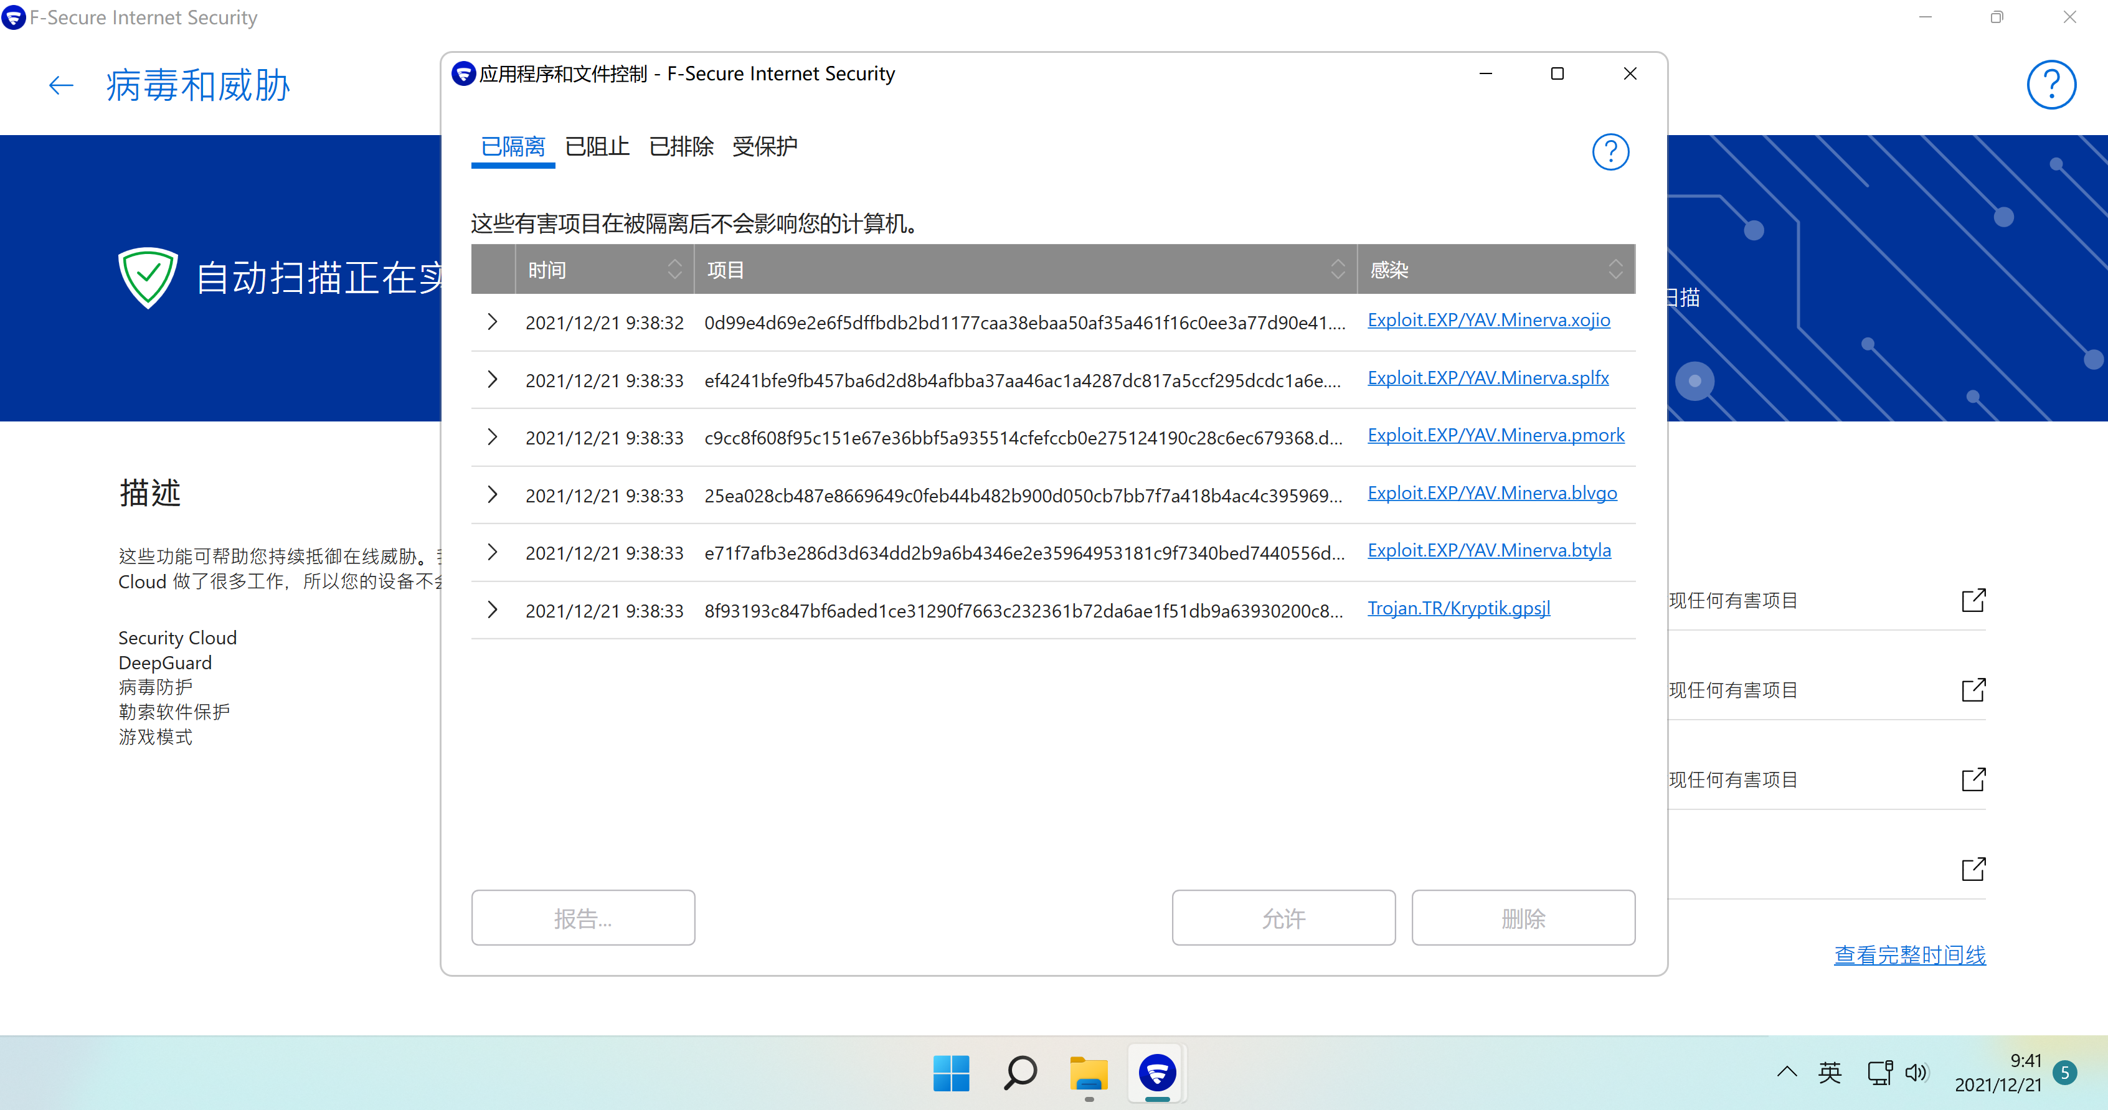Click 游戏模式 in description list

coord(154,737)
